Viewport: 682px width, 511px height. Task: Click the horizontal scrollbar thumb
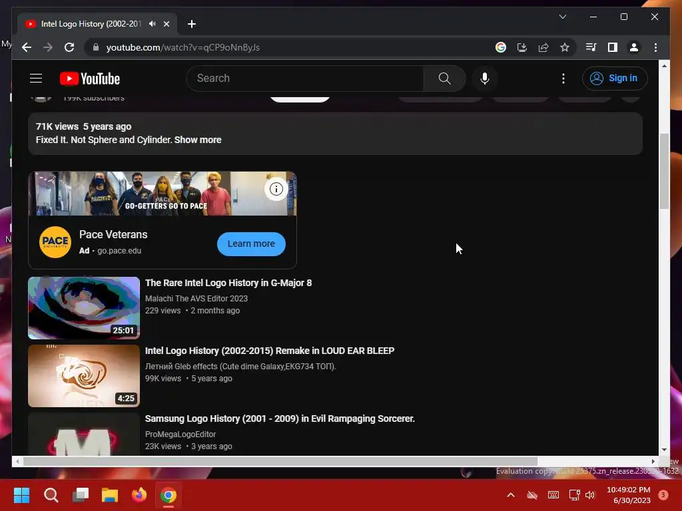[x=280, y=462]
